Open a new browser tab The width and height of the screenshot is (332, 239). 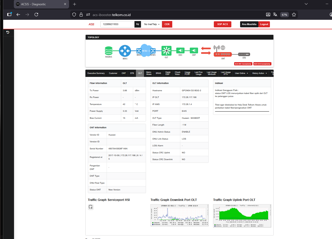coord(74,4)
